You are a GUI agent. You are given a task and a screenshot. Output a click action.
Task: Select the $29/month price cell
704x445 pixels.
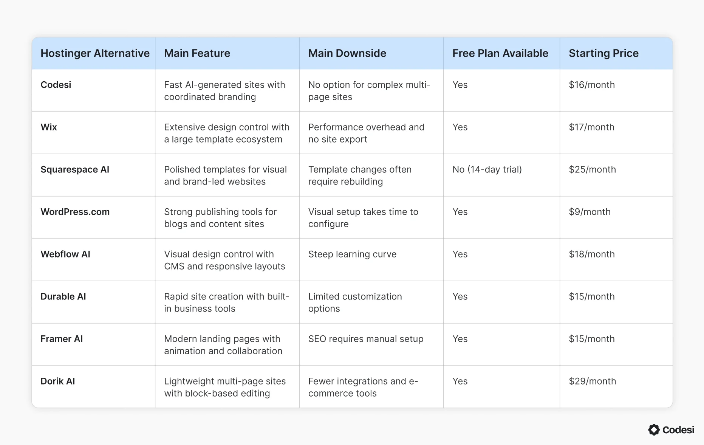tap(592, 381)
